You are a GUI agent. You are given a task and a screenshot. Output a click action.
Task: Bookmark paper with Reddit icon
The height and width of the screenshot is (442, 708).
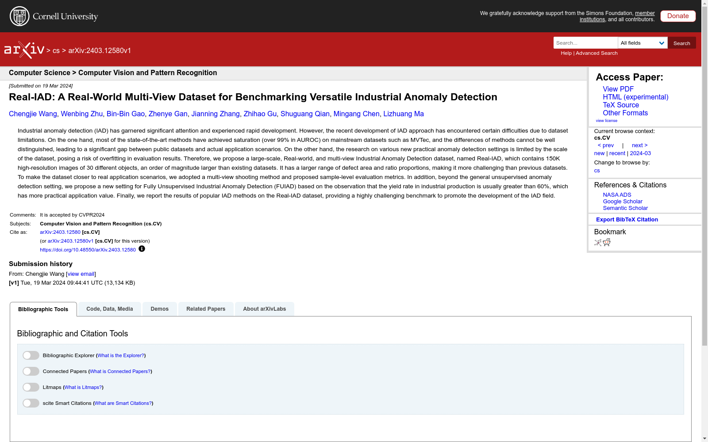pyautogui.click(x=607, y=242)
